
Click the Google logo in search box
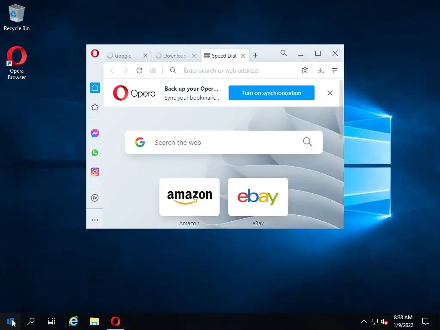pyautogui.click(x=140, y=142)
